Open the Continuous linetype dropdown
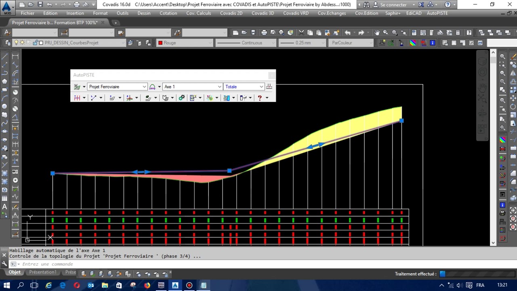This screenshot has width=517, height=291. tap(246, 43)
